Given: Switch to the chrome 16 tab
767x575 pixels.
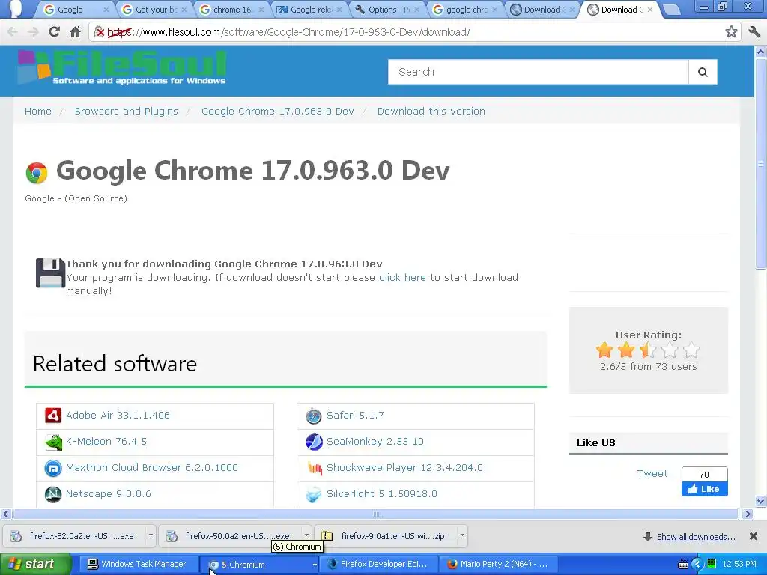Looking at the screenshot, I should (233, 10).
